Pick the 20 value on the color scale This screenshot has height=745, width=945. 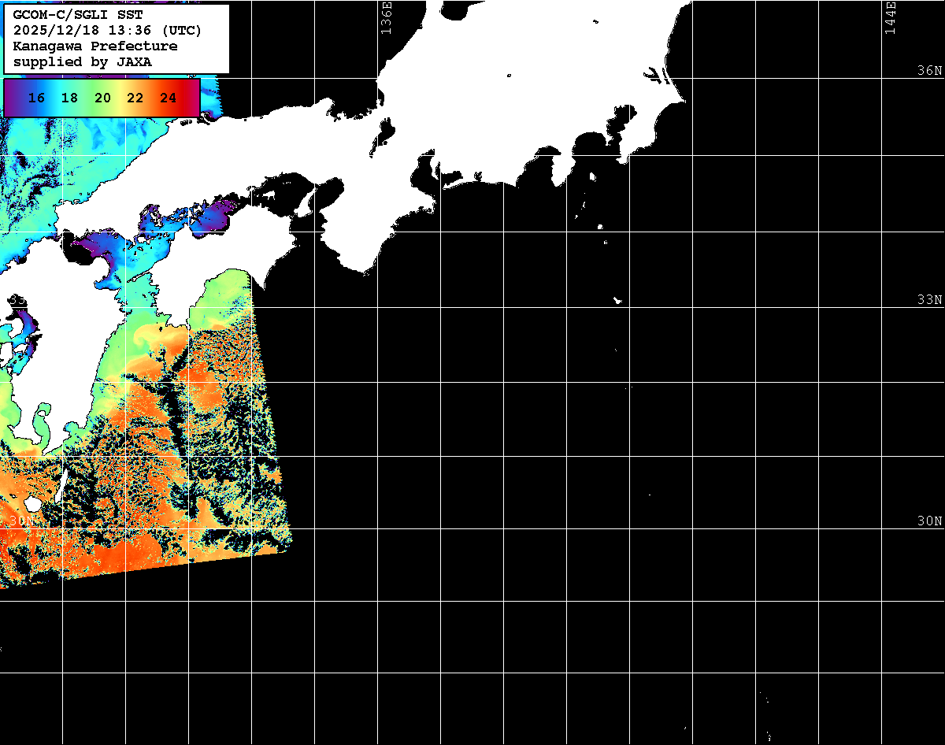[102, 98]
